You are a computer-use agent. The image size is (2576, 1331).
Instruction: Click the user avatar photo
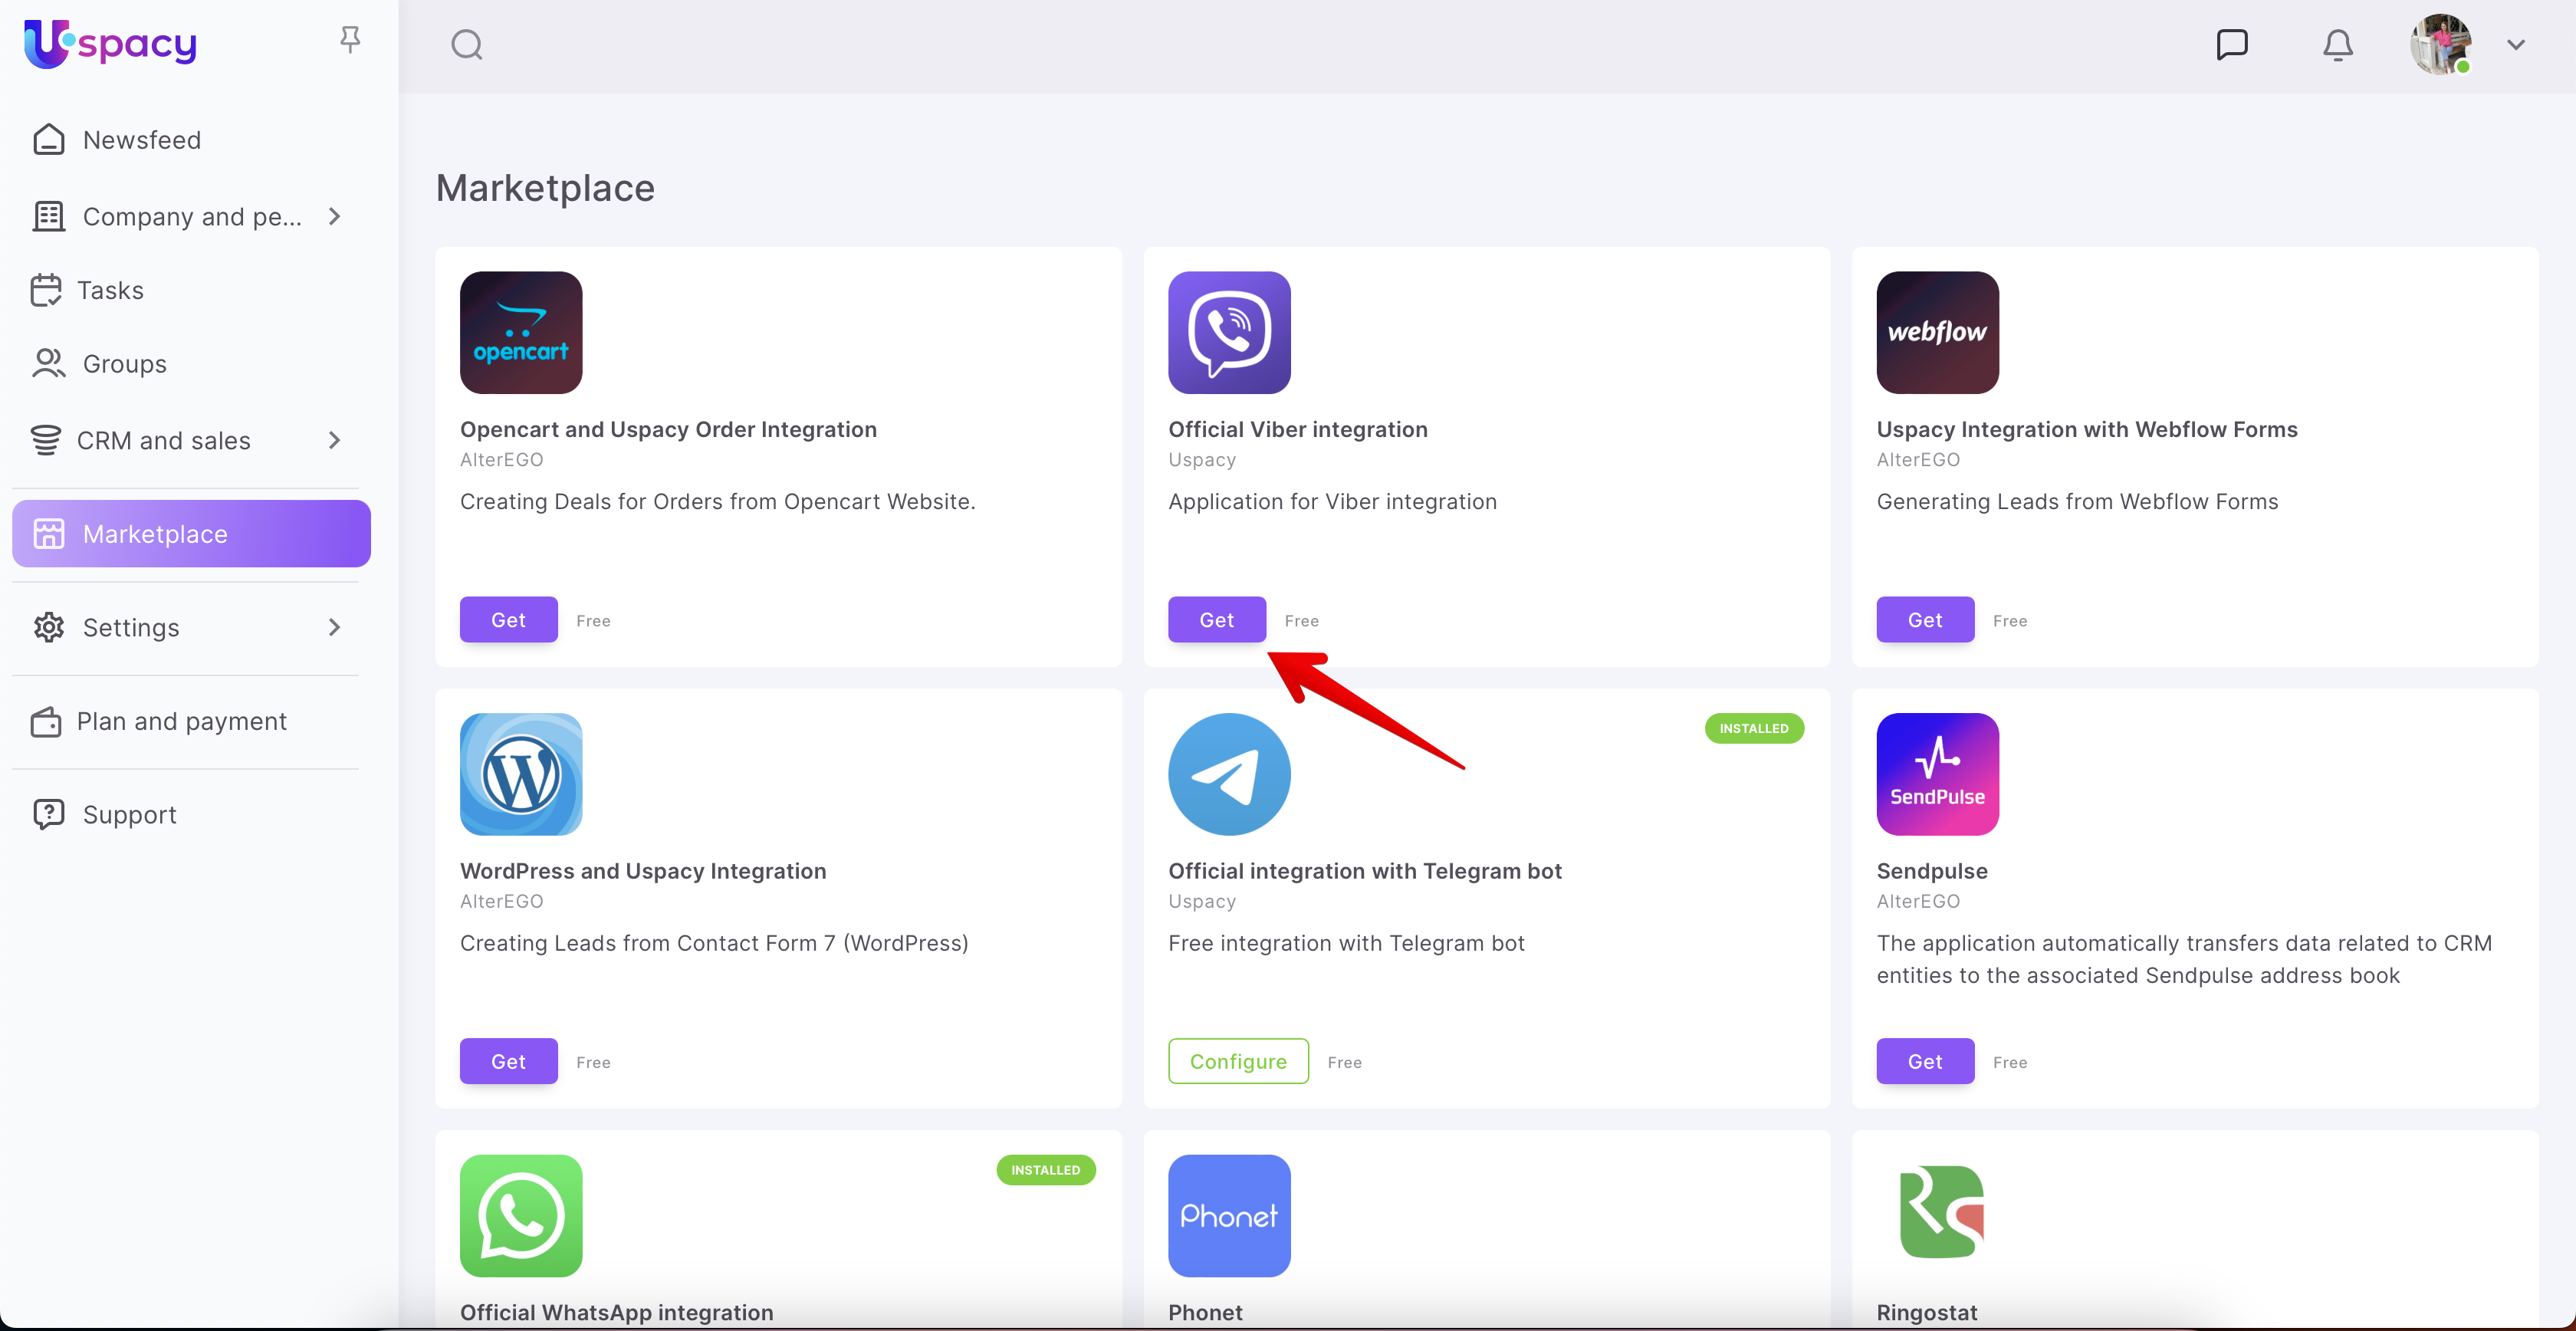click(2440, 45)
